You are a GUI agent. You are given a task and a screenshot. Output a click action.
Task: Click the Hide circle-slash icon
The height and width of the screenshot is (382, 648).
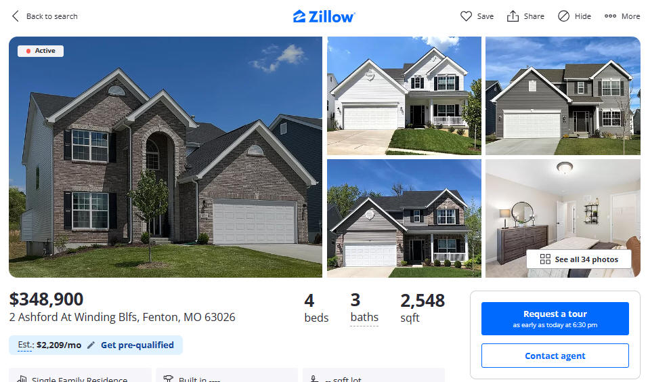tap(563, 16)
